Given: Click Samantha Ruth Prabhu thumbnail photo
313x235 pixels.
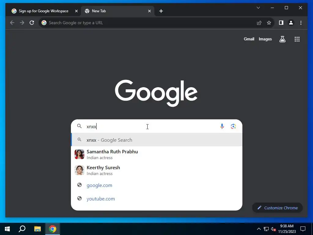Looking at the screenshot, I should click(x=79, y=154).
